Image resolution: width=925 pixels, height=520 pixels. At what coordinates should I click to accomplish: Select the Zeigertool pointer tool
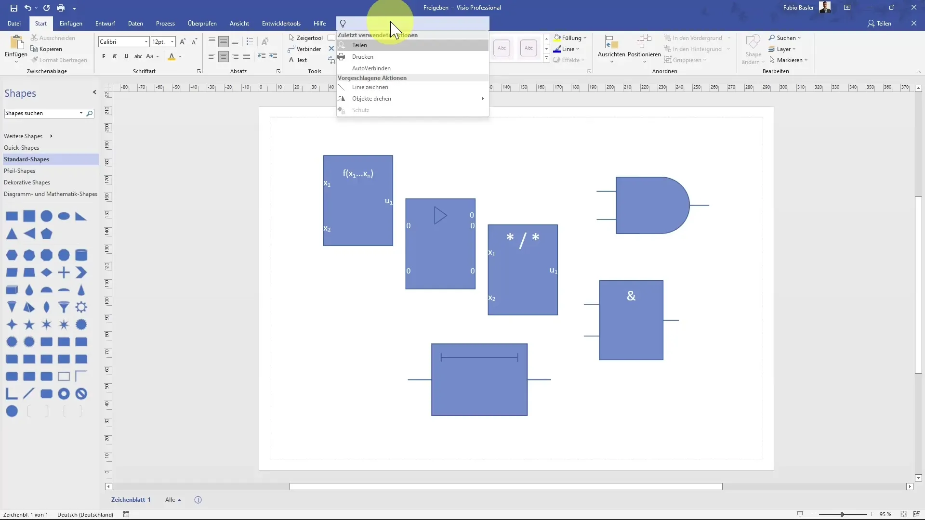pyautogui.click(x=305, y=38)
